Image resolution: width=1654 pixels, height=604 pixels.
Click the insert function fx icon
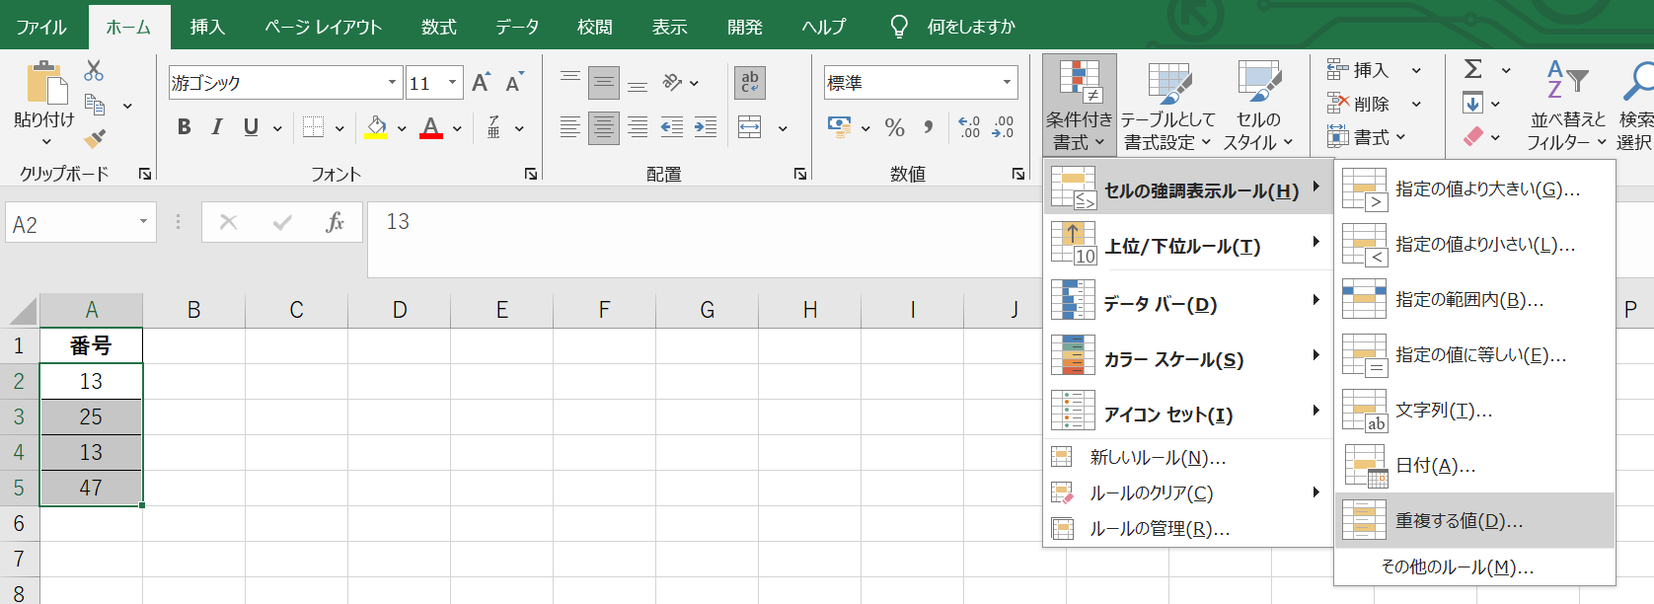(335, 222)
